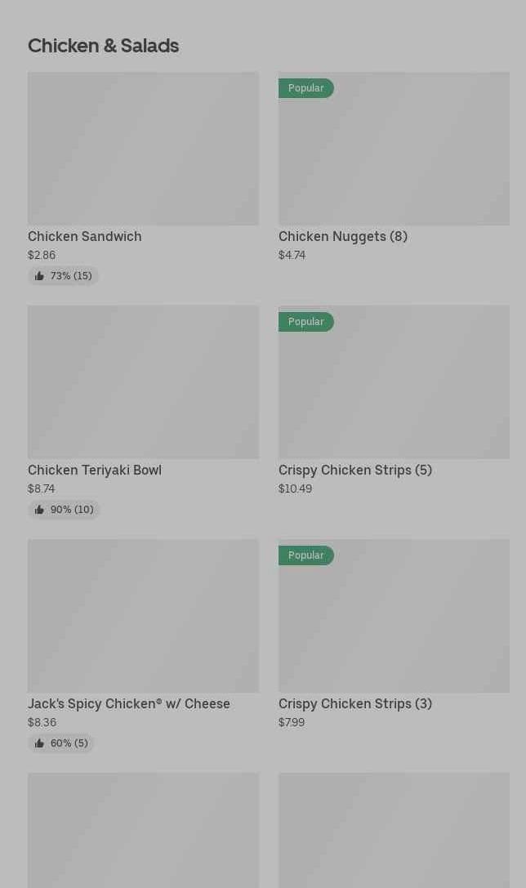This screenshot has height=888, width=526.
Task: Click Crispy Chicken Strips (3) title
Action: coord(355,703)
